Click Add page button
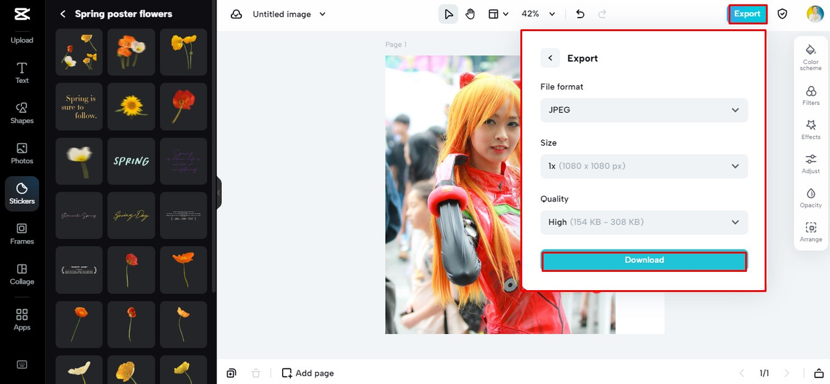 (x=308, y=373)
